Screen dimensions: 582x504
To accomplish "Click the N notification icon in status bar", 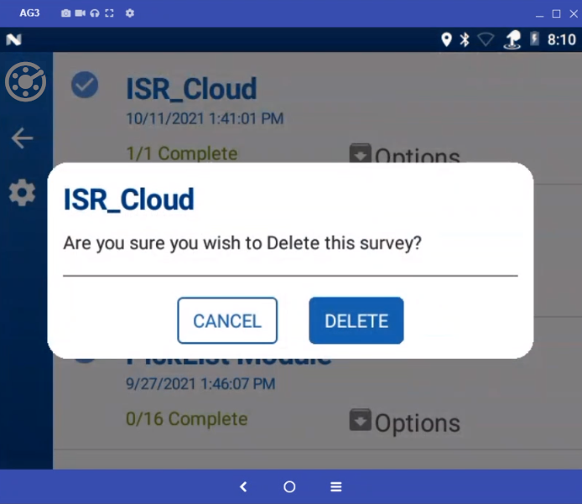I will [13, 39].
